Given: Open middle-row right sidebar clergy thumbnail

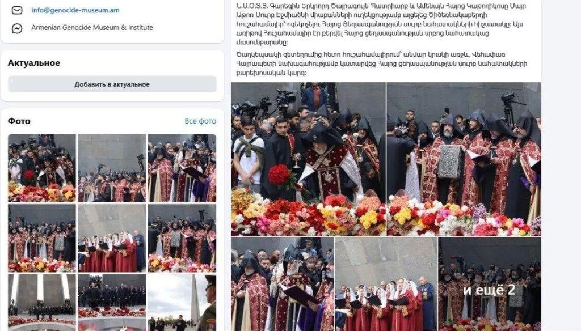Looking at the screenshot, I should point(182,238).
